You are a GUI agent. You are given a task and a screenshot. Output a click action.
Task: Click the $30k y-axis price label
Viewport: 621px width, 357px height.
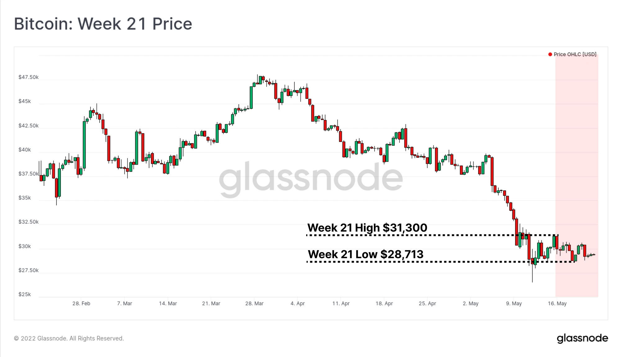(x=25, y=246)
